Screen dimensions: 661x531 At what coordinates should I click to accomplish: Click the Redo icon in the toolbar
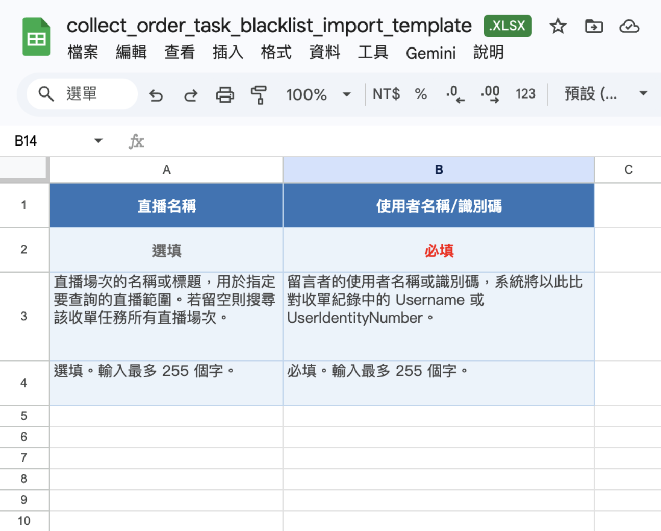click(x=190, y=95)
